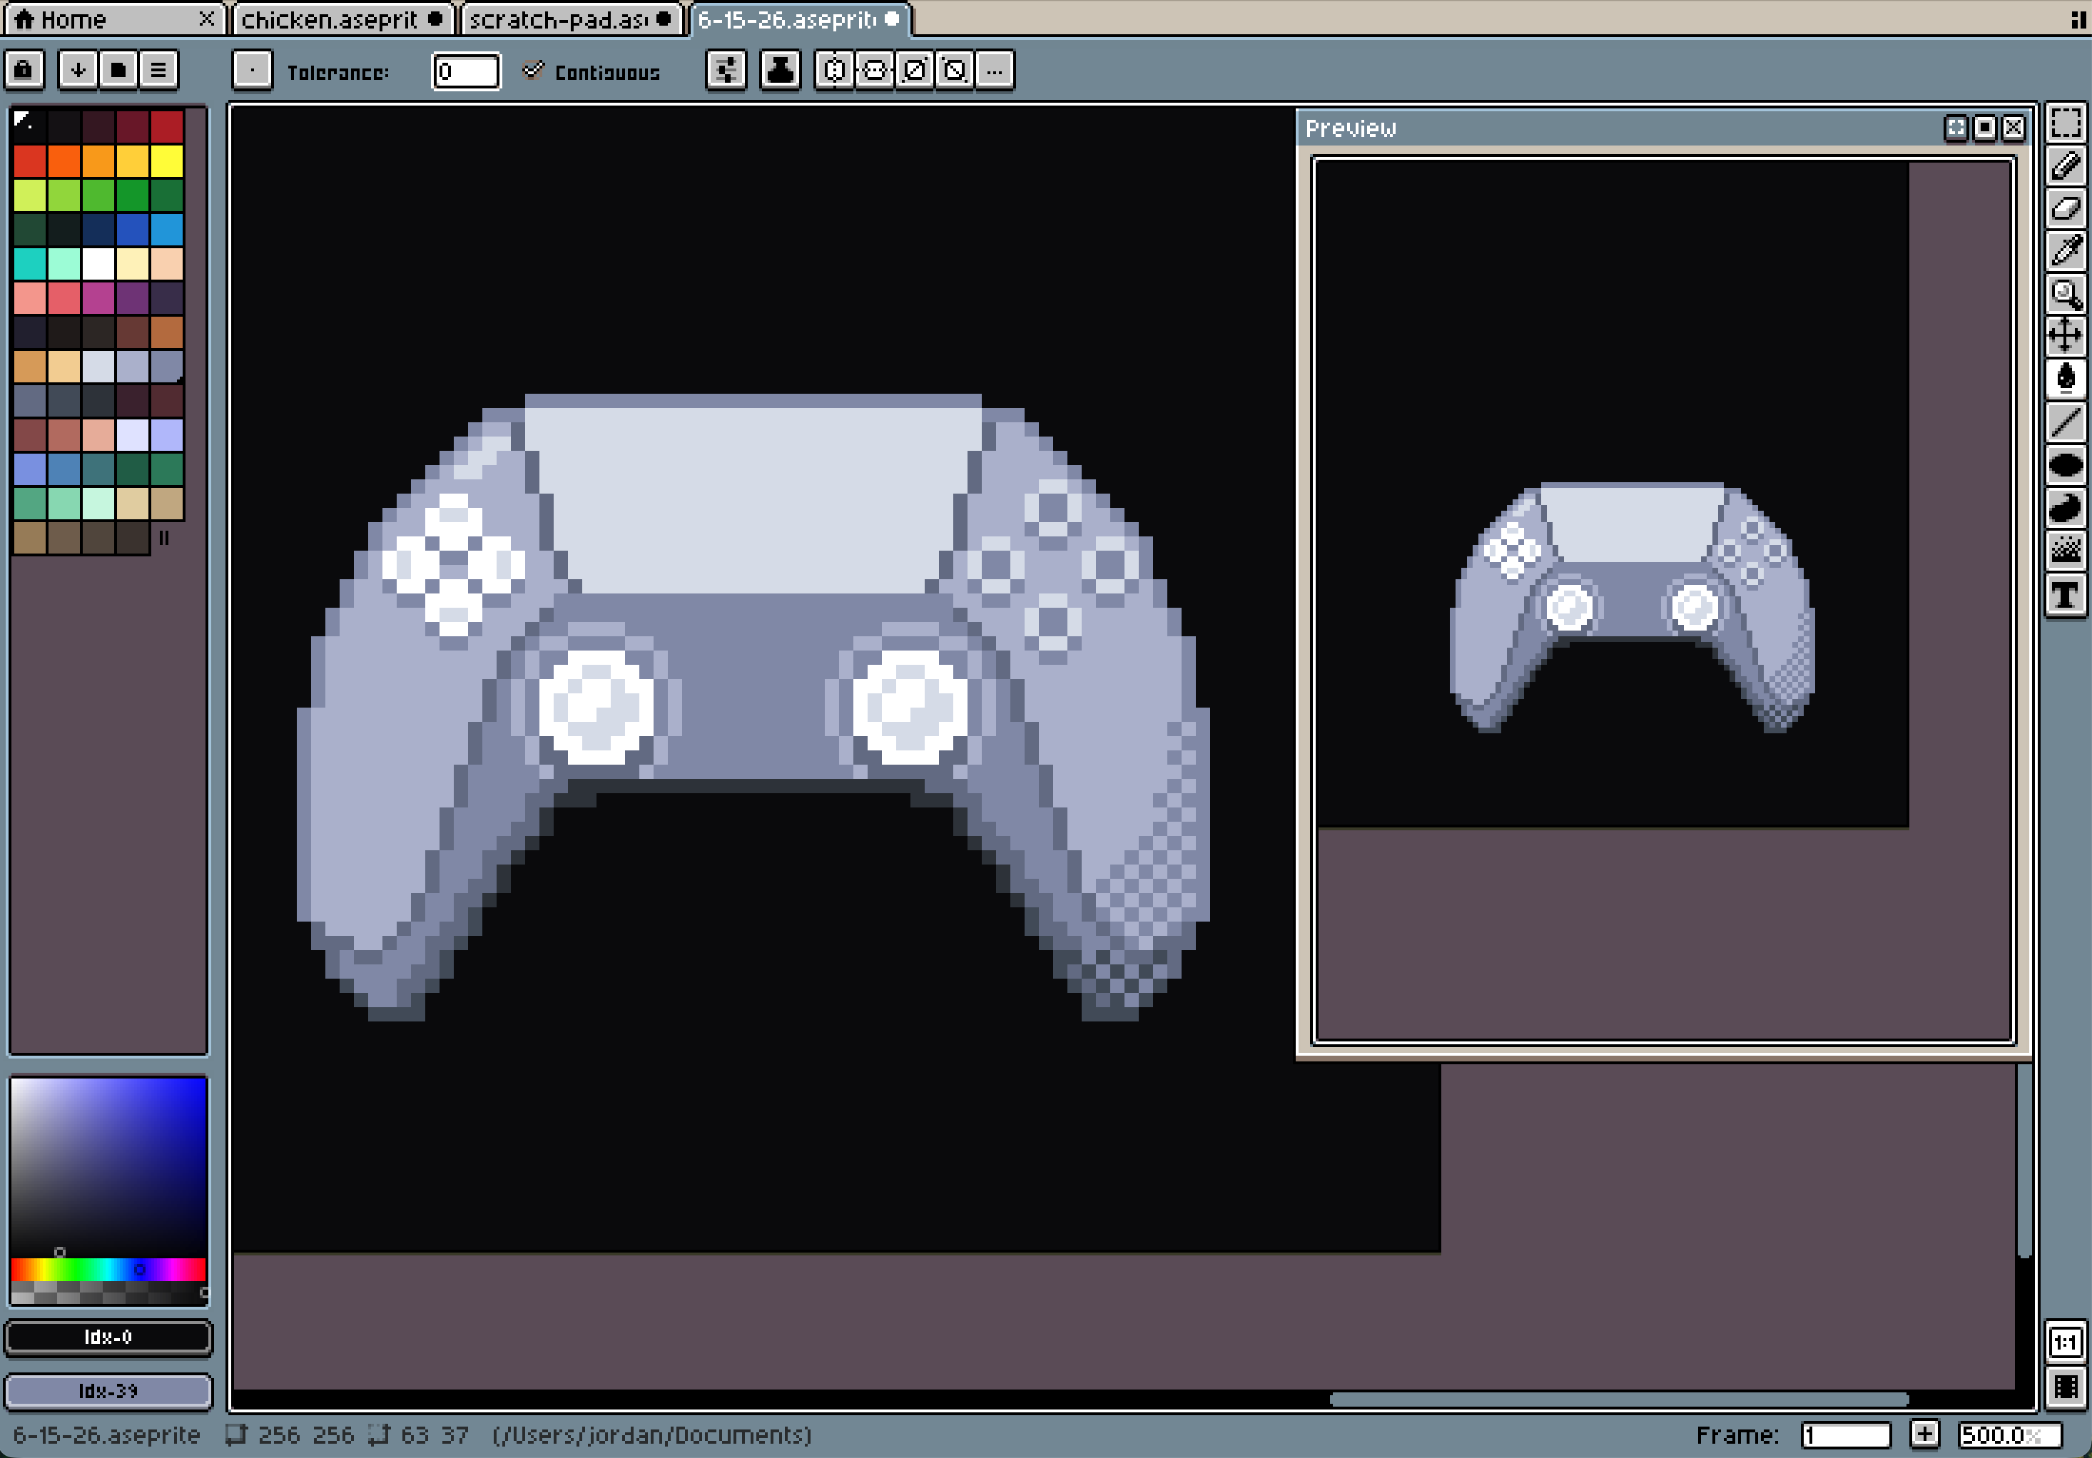Pick the pure white palette swatch
The height and width of the screenshot is (1458, 2092).
tap(98, 264)
